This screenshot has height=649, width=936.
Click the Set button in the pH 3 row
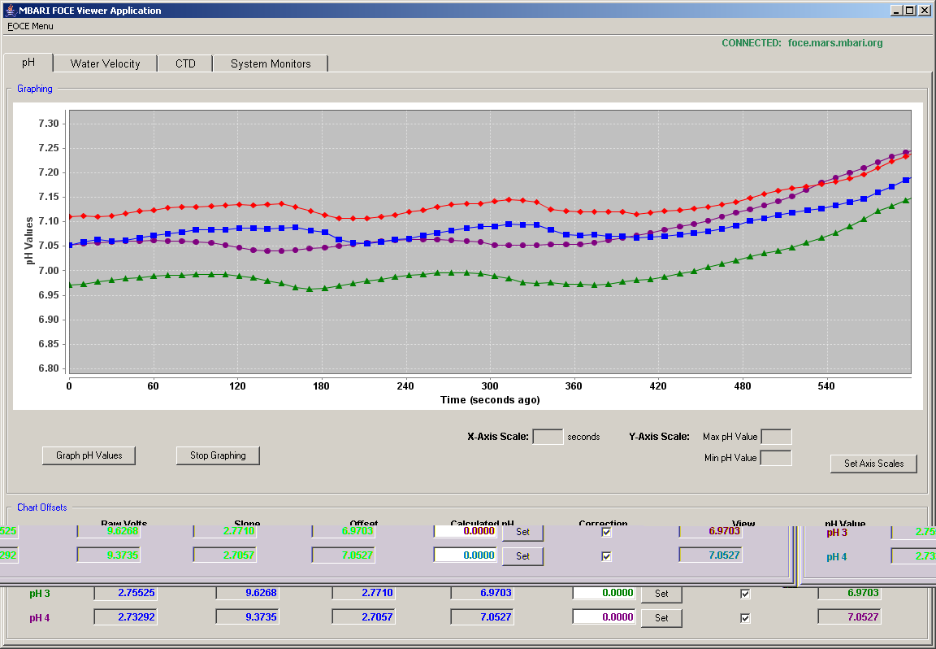point(661,594)
